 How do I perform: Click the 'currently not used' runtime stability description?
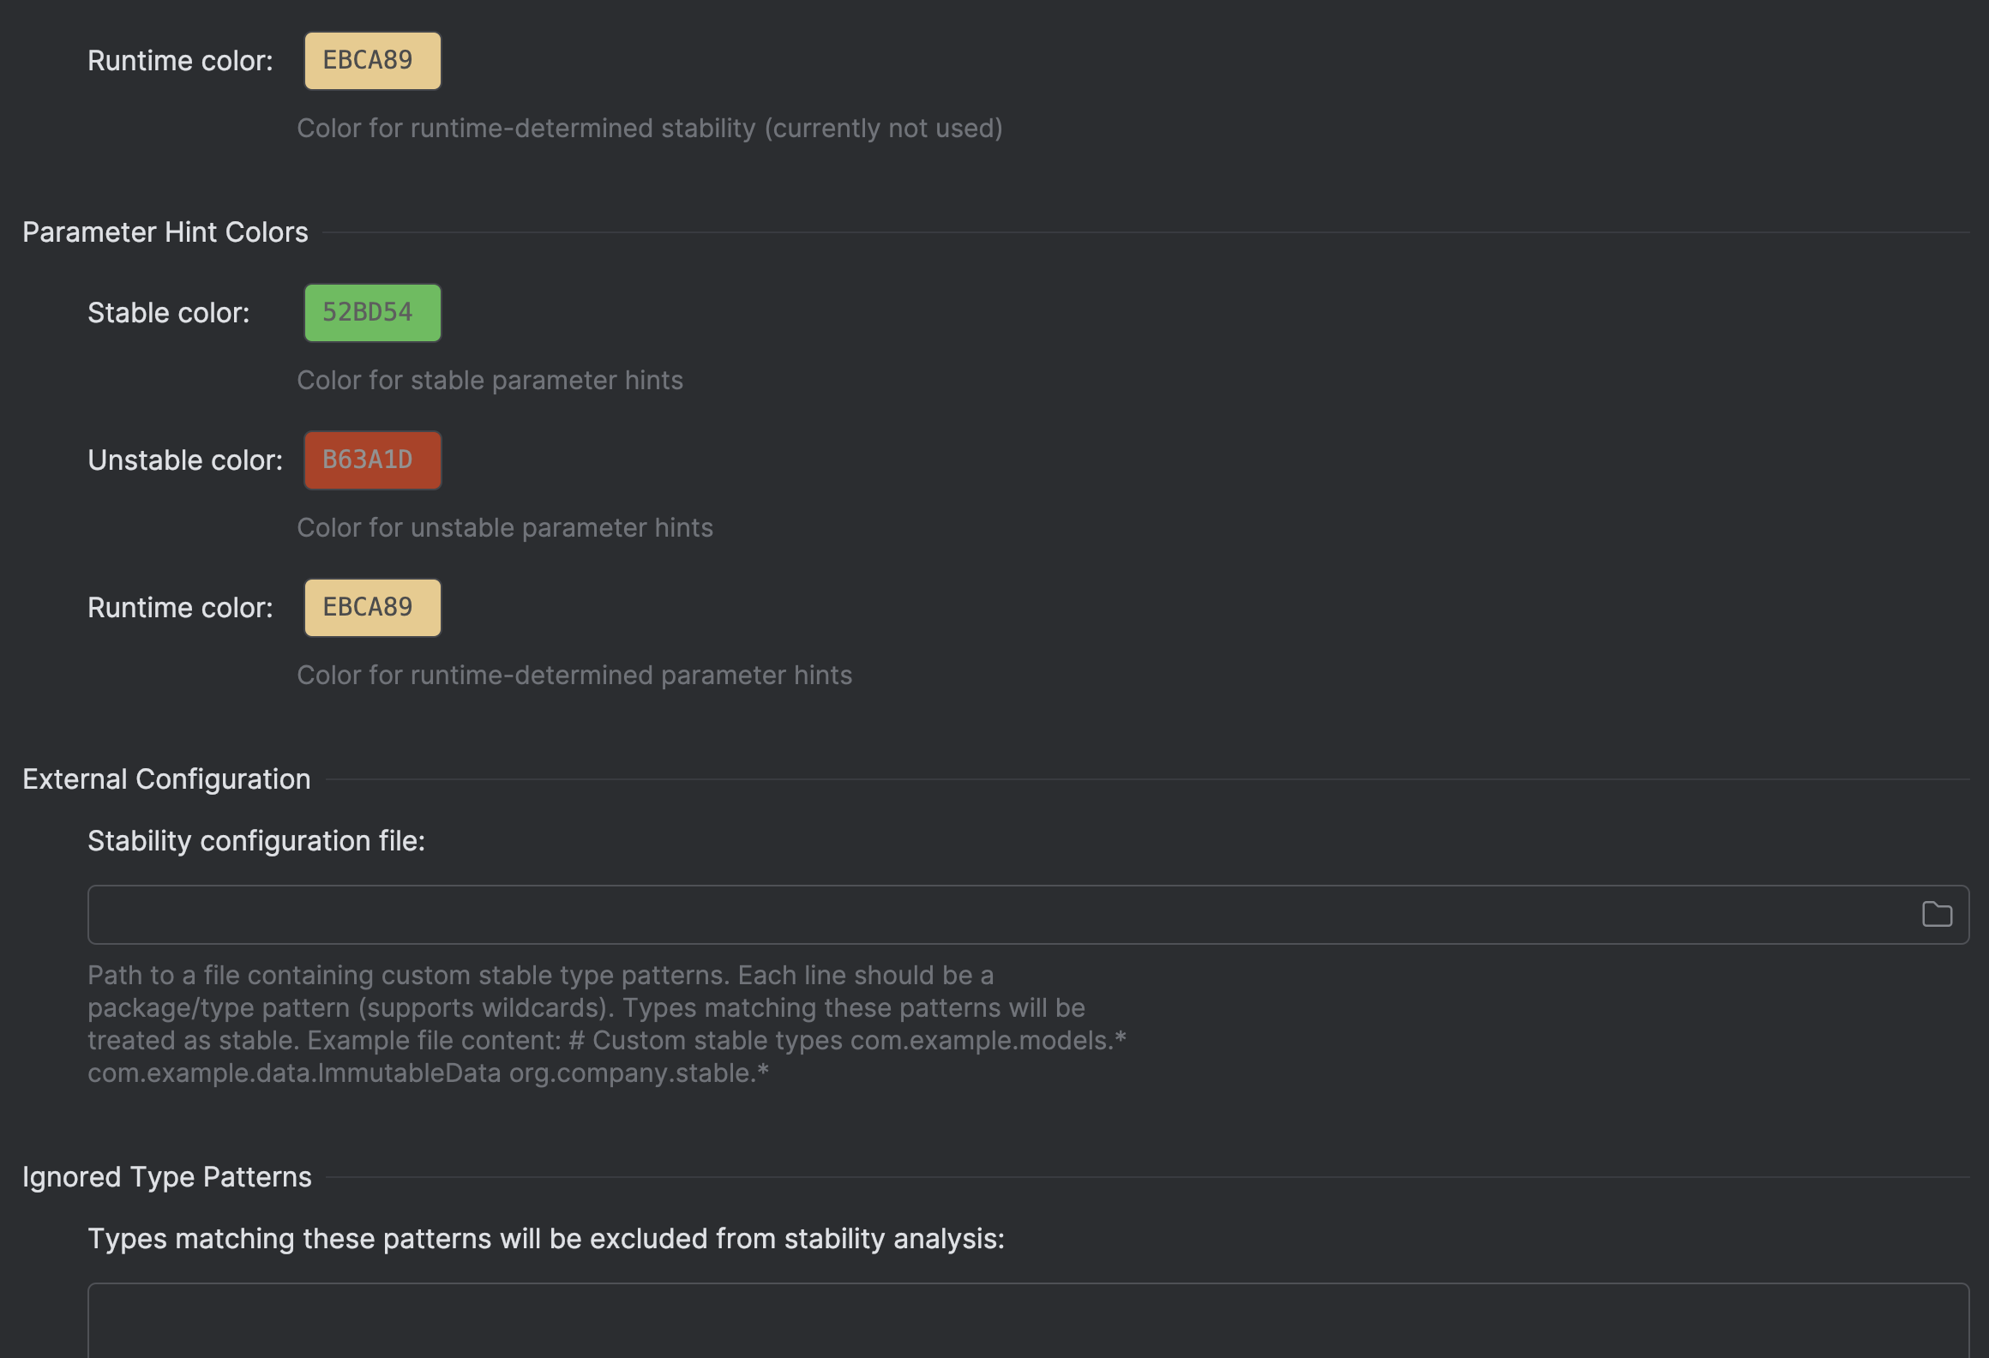tap(649, 128)
